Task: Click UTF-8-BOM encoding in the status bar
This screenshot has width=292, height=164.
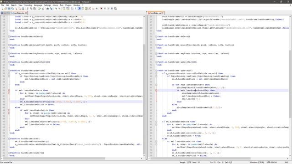Action: click(x=271, y=162)
